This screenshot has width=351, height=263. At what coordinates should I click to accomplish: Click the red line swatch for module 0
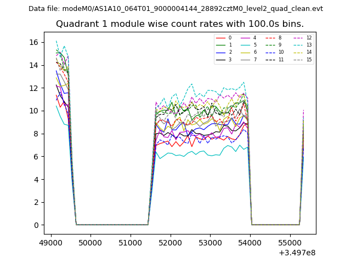(x=221, y=38)
